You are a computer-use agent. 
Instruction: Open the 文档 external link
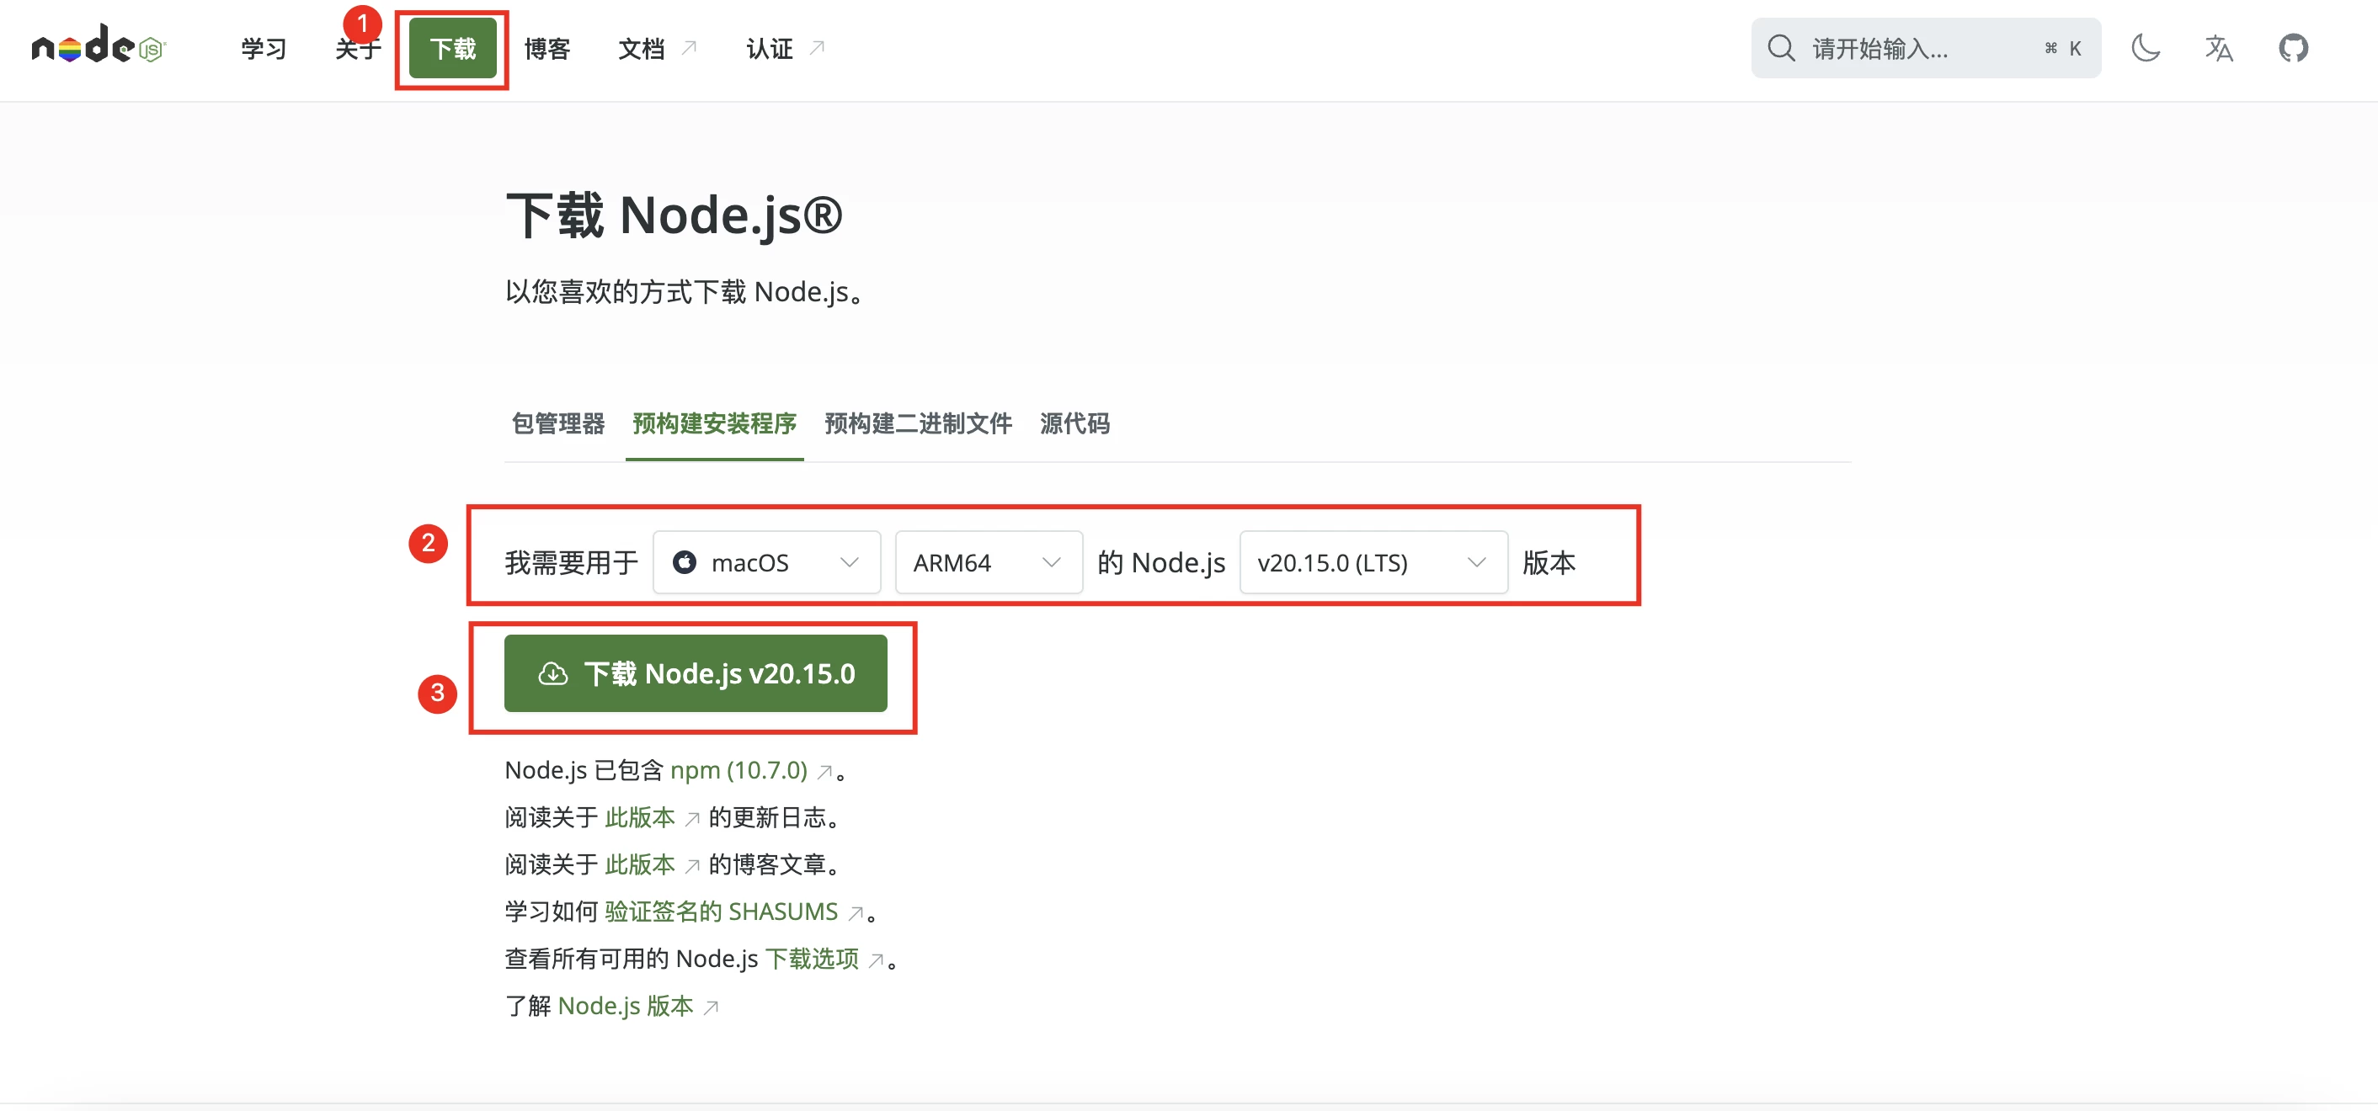click(x=656, y=48)
